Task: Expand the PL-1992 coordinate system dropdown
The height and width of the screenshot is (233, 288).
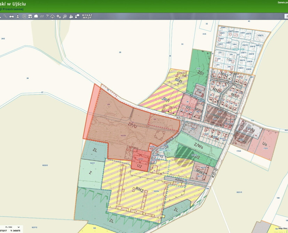Action: pos(12,227)
